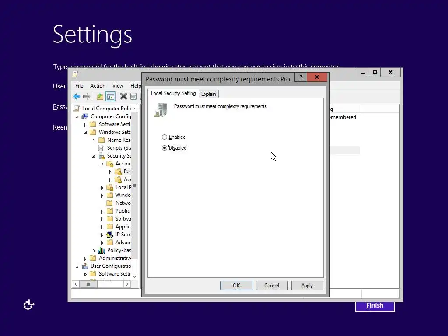Collapse the Security Settings node

[94, 156]
